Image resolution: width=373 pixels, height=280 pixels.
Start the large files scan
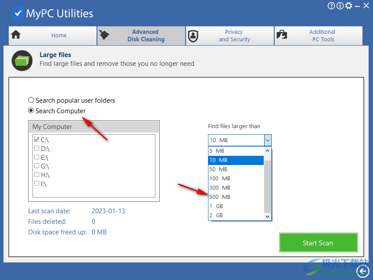318,243
